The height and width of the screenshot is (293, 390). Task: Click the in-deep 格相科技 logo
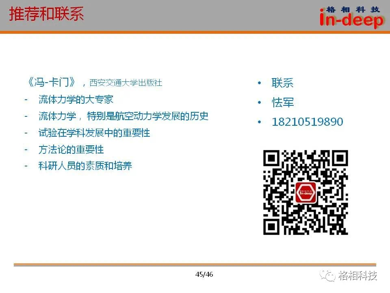352,17
